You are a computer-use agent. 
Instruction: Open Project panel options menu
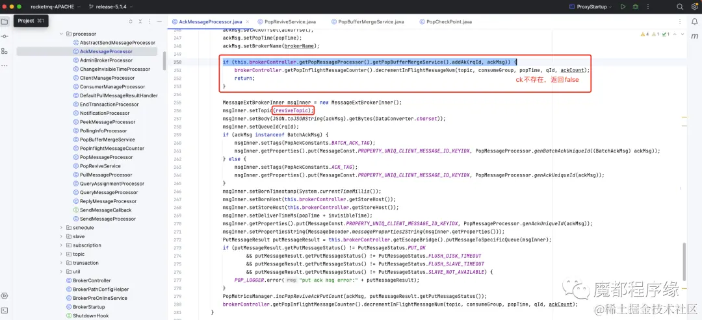point(150,21)
